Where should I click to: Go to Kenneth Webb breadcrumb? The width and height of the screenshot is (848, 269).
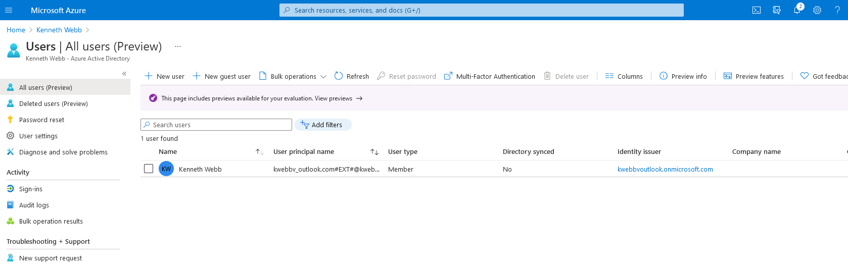point(59,30)
